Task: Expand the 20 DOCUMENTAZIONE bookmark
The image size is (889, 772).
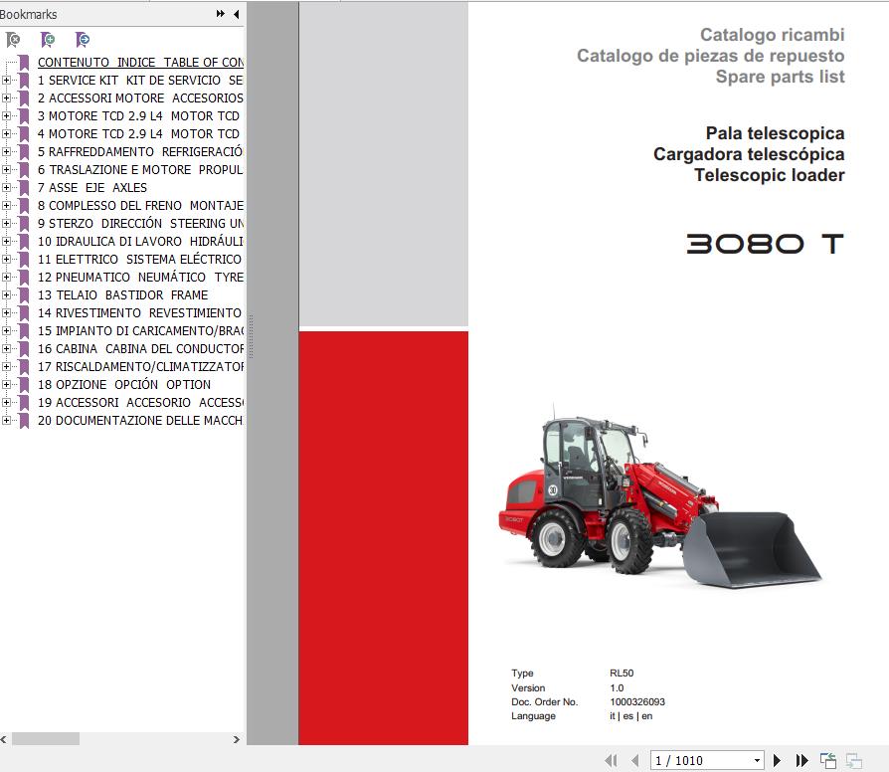Action: 6,420
